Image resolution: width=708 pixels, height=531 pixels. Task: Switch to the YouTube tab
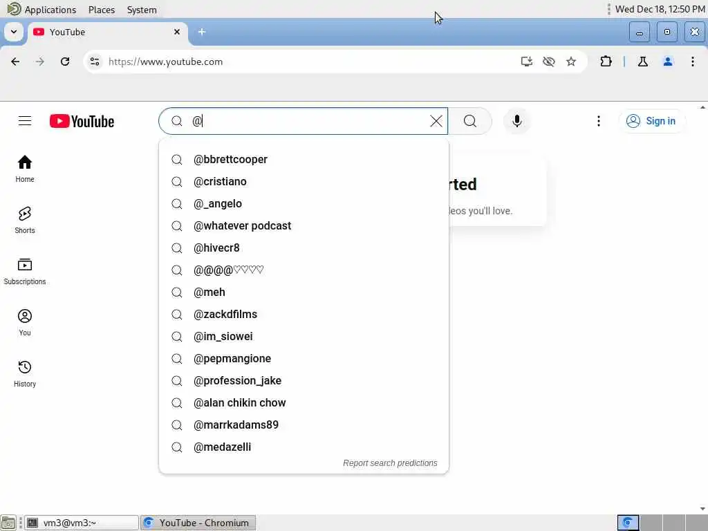pos(106,32)
